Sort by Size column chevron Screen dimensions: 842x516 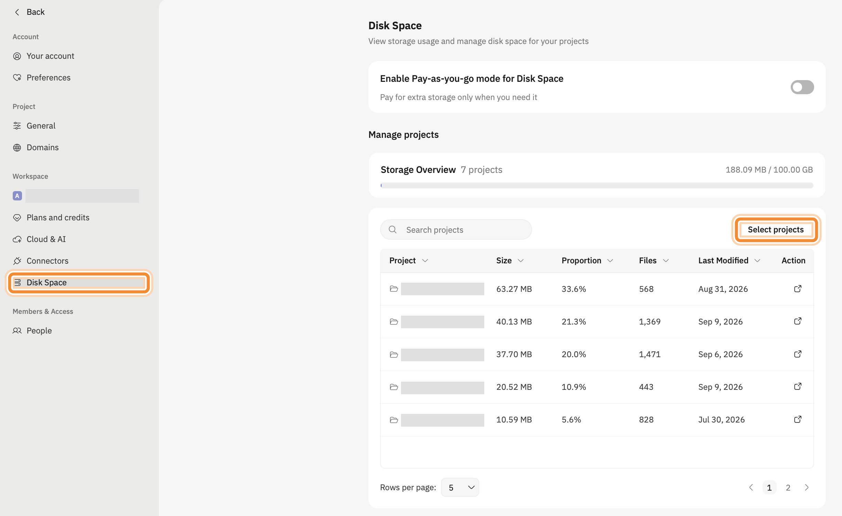point(521,261)
